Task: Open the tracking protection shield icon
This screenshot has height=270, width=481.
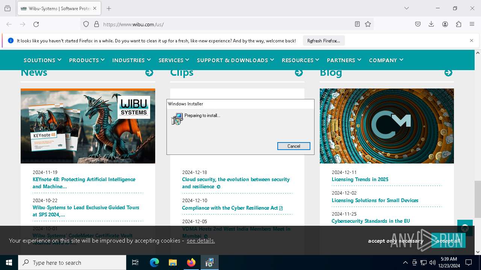Action: pos(86,24)
